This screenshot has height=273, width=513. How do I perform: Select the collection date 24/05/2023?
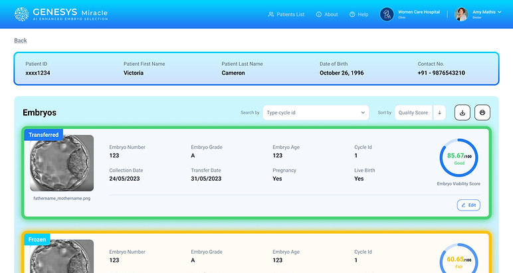tap(124, 179)
